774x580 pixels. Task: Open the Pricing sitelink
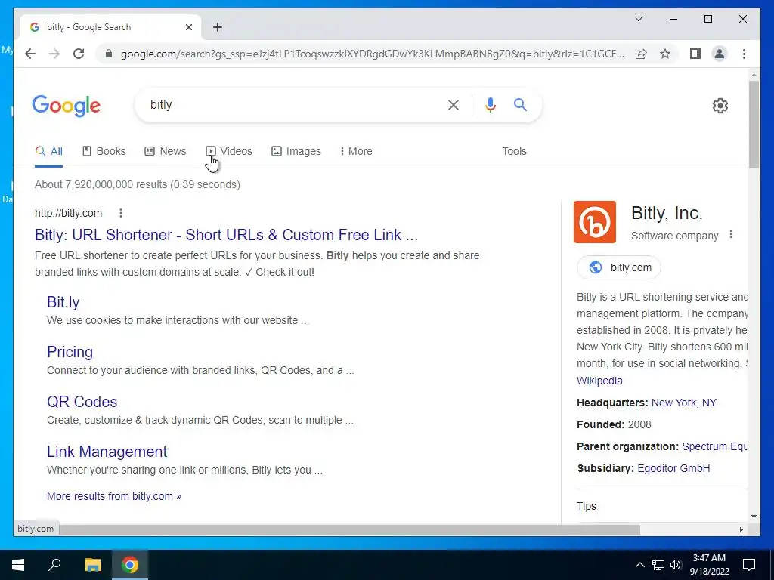70,352
